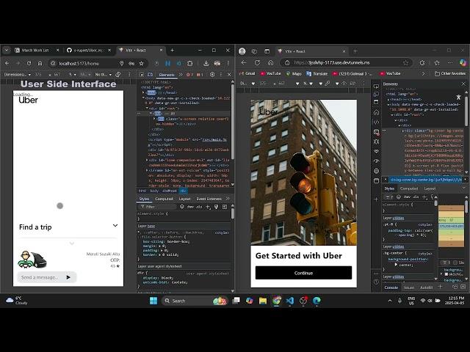Reload the localhost page in Chrome
This screenshot has height=352, width=470.
pyautogui.click(x=29, y=63)
